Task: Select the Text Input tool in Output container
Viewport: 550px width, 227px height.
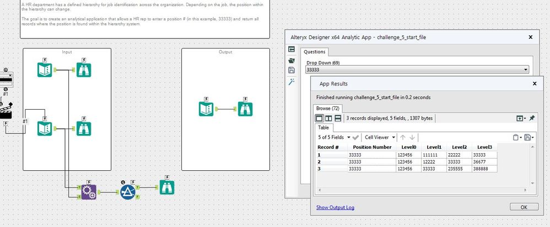Action: click(206, 109)
